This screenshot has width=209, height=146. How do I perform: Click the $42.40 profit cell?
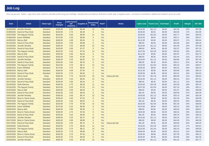(176, 29)
